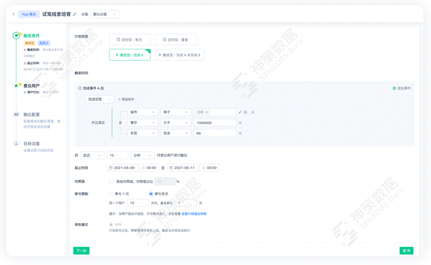This screenshot has height=265, width=431.
Task: Enable the 添加对照组 checkbox
Action: point(111,182)
